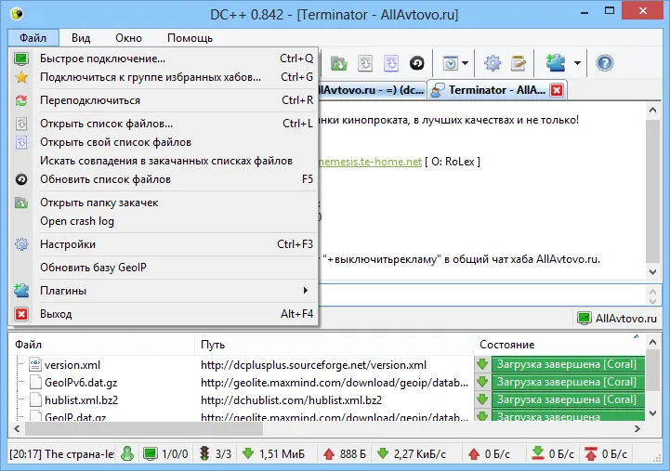Select Open crash log entry

pyautogui.click(x=163, y=221)
